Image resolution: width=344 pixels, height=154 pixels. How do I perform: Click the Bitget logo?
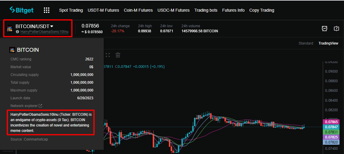point(21,10)
